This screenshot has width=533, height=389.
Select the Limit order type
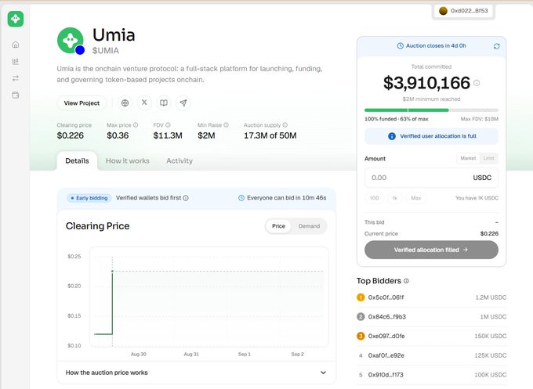[489, 158]
